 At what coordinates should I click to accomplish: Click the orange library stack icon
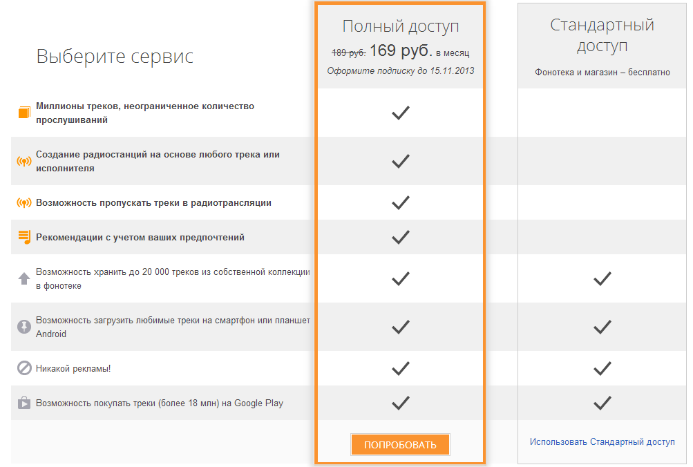pos(24,113)
